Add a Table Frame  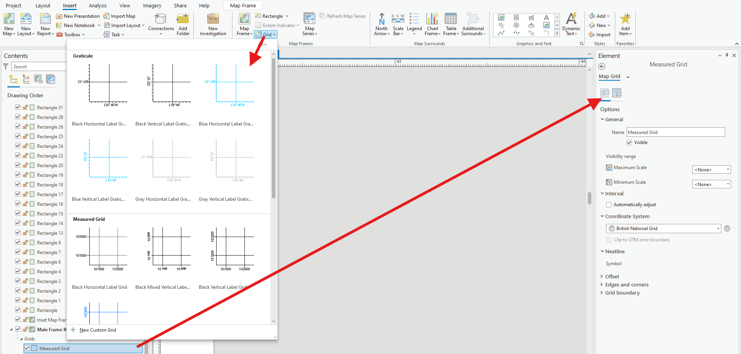(451, 23)
